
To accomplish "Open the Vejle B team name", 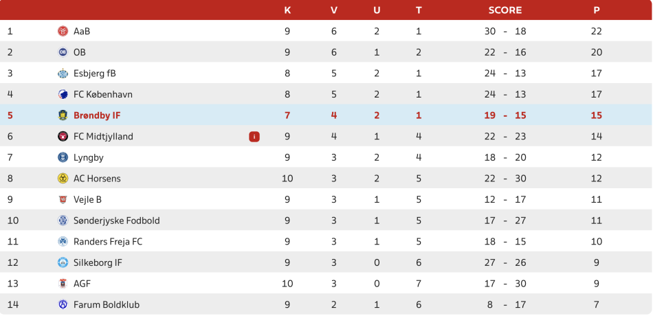I will (87, 199).
